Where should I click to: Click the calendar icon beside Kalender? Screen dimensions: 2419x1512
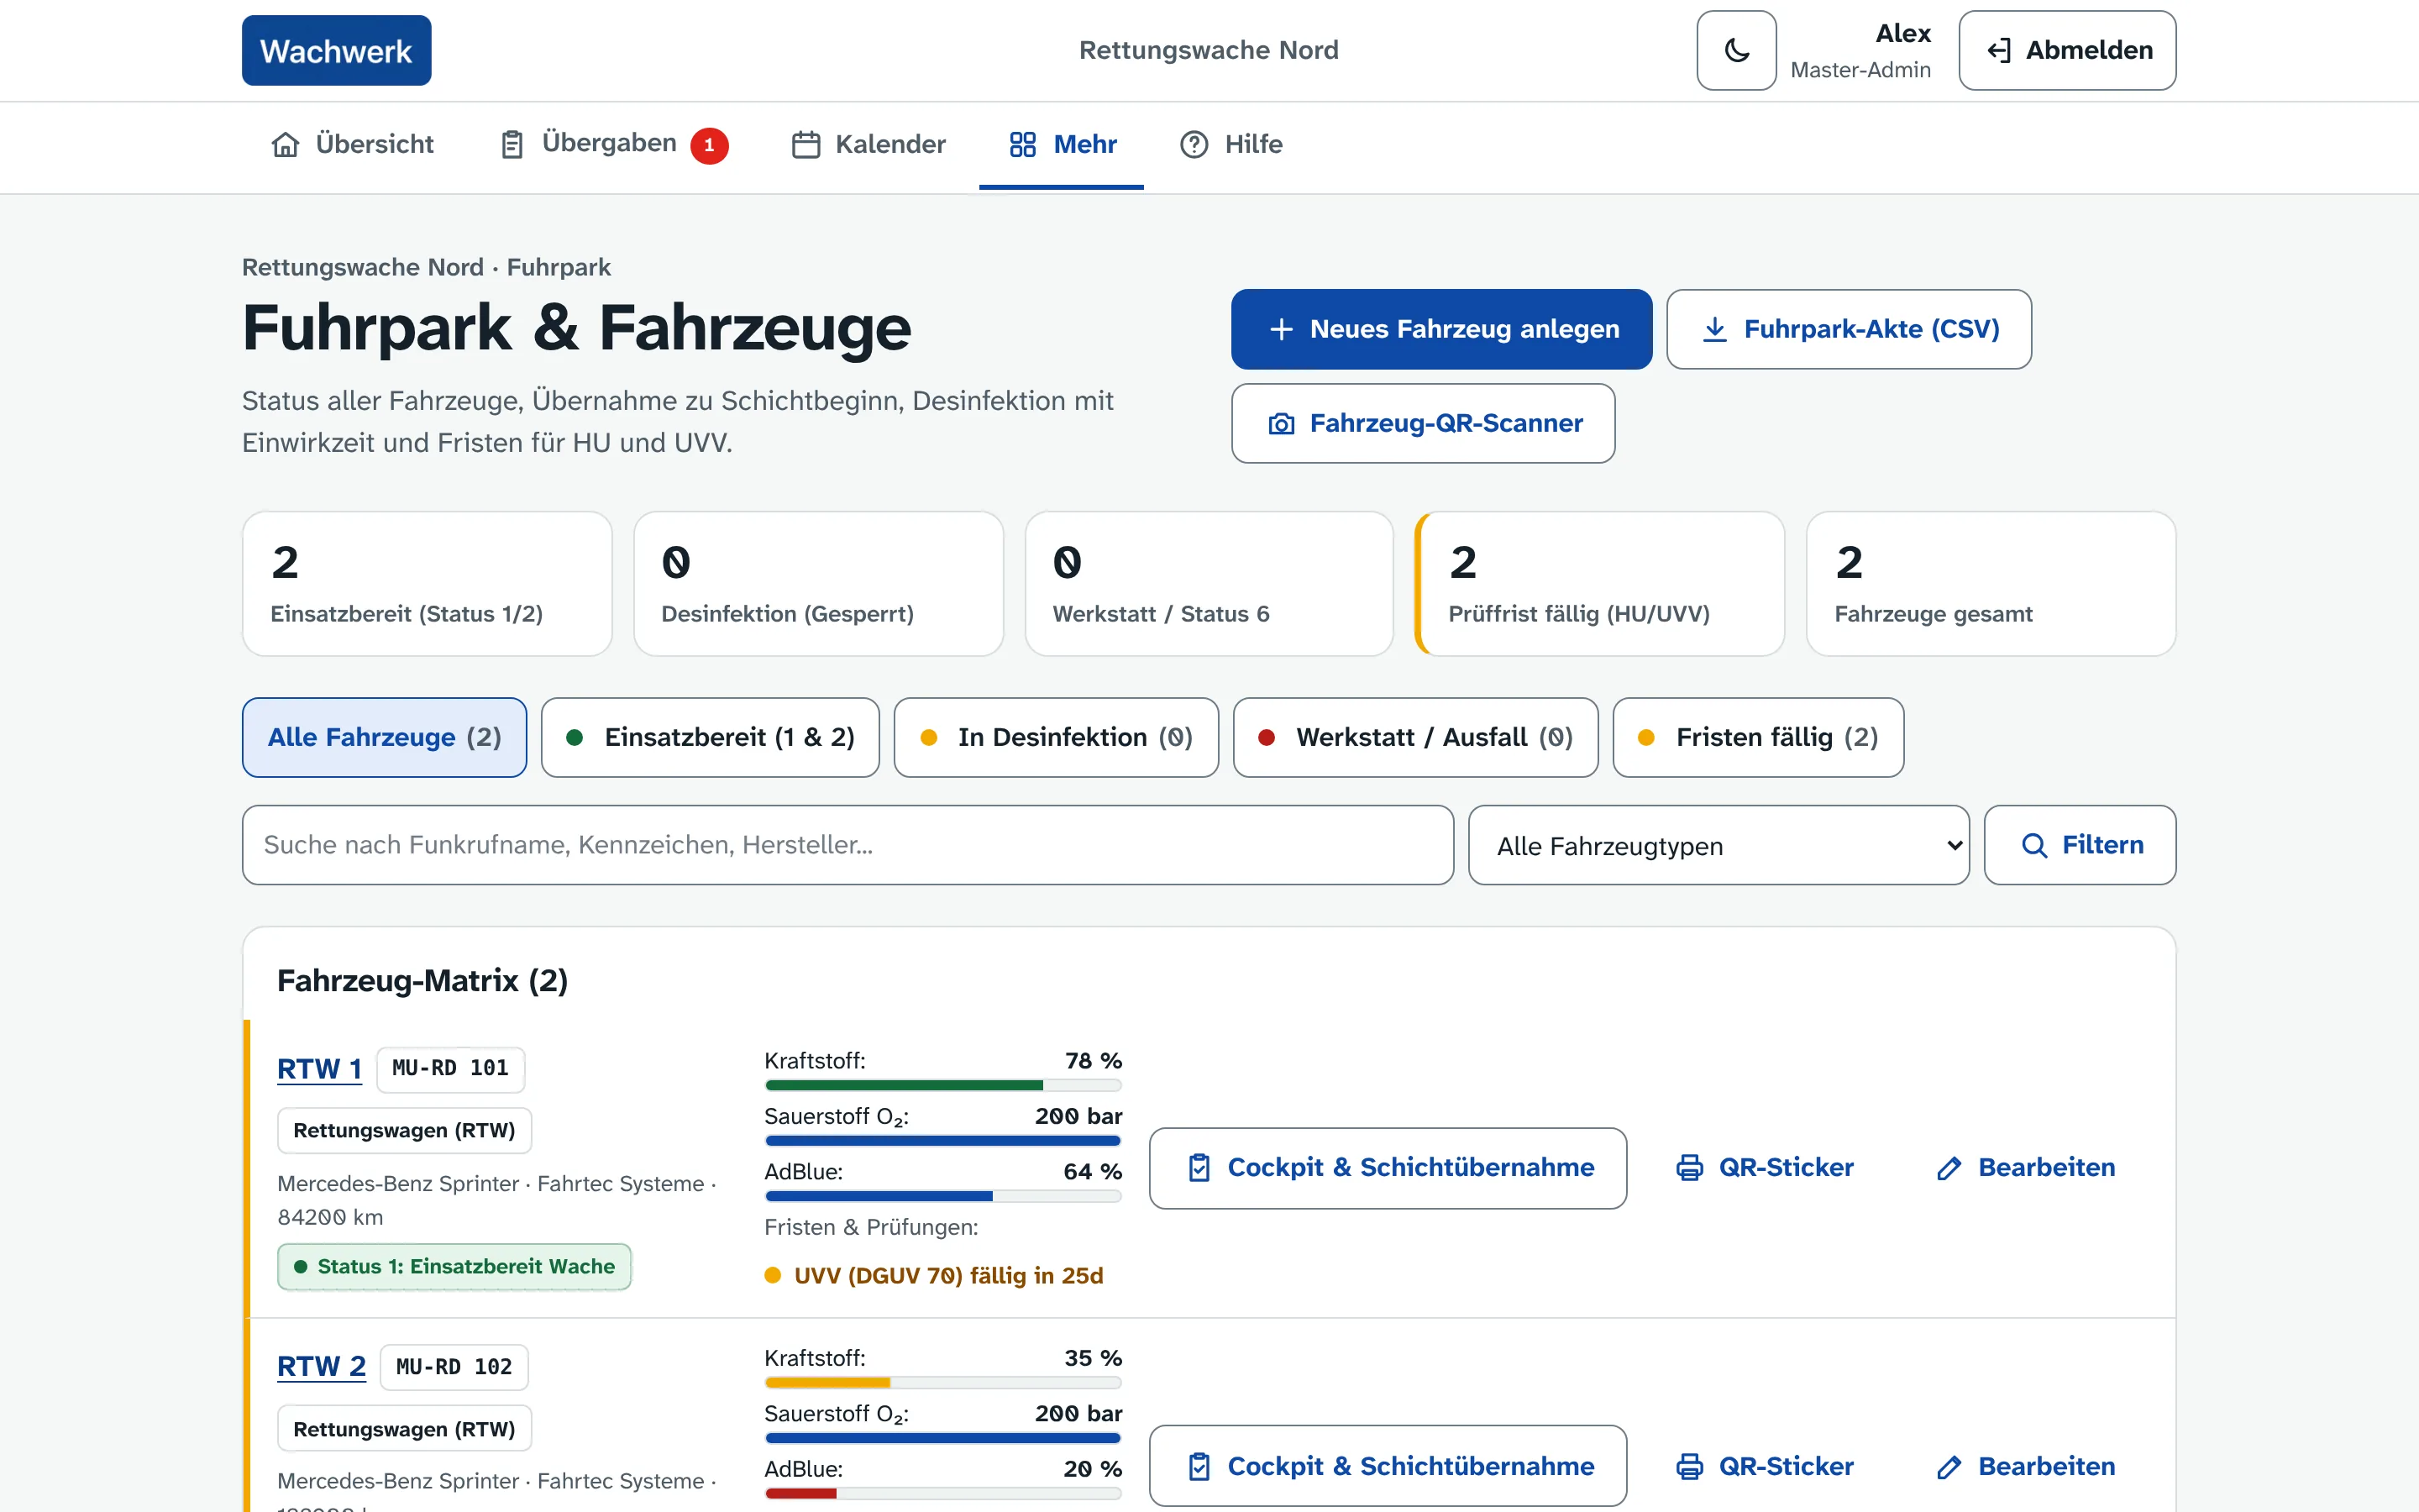click(805, 145)
